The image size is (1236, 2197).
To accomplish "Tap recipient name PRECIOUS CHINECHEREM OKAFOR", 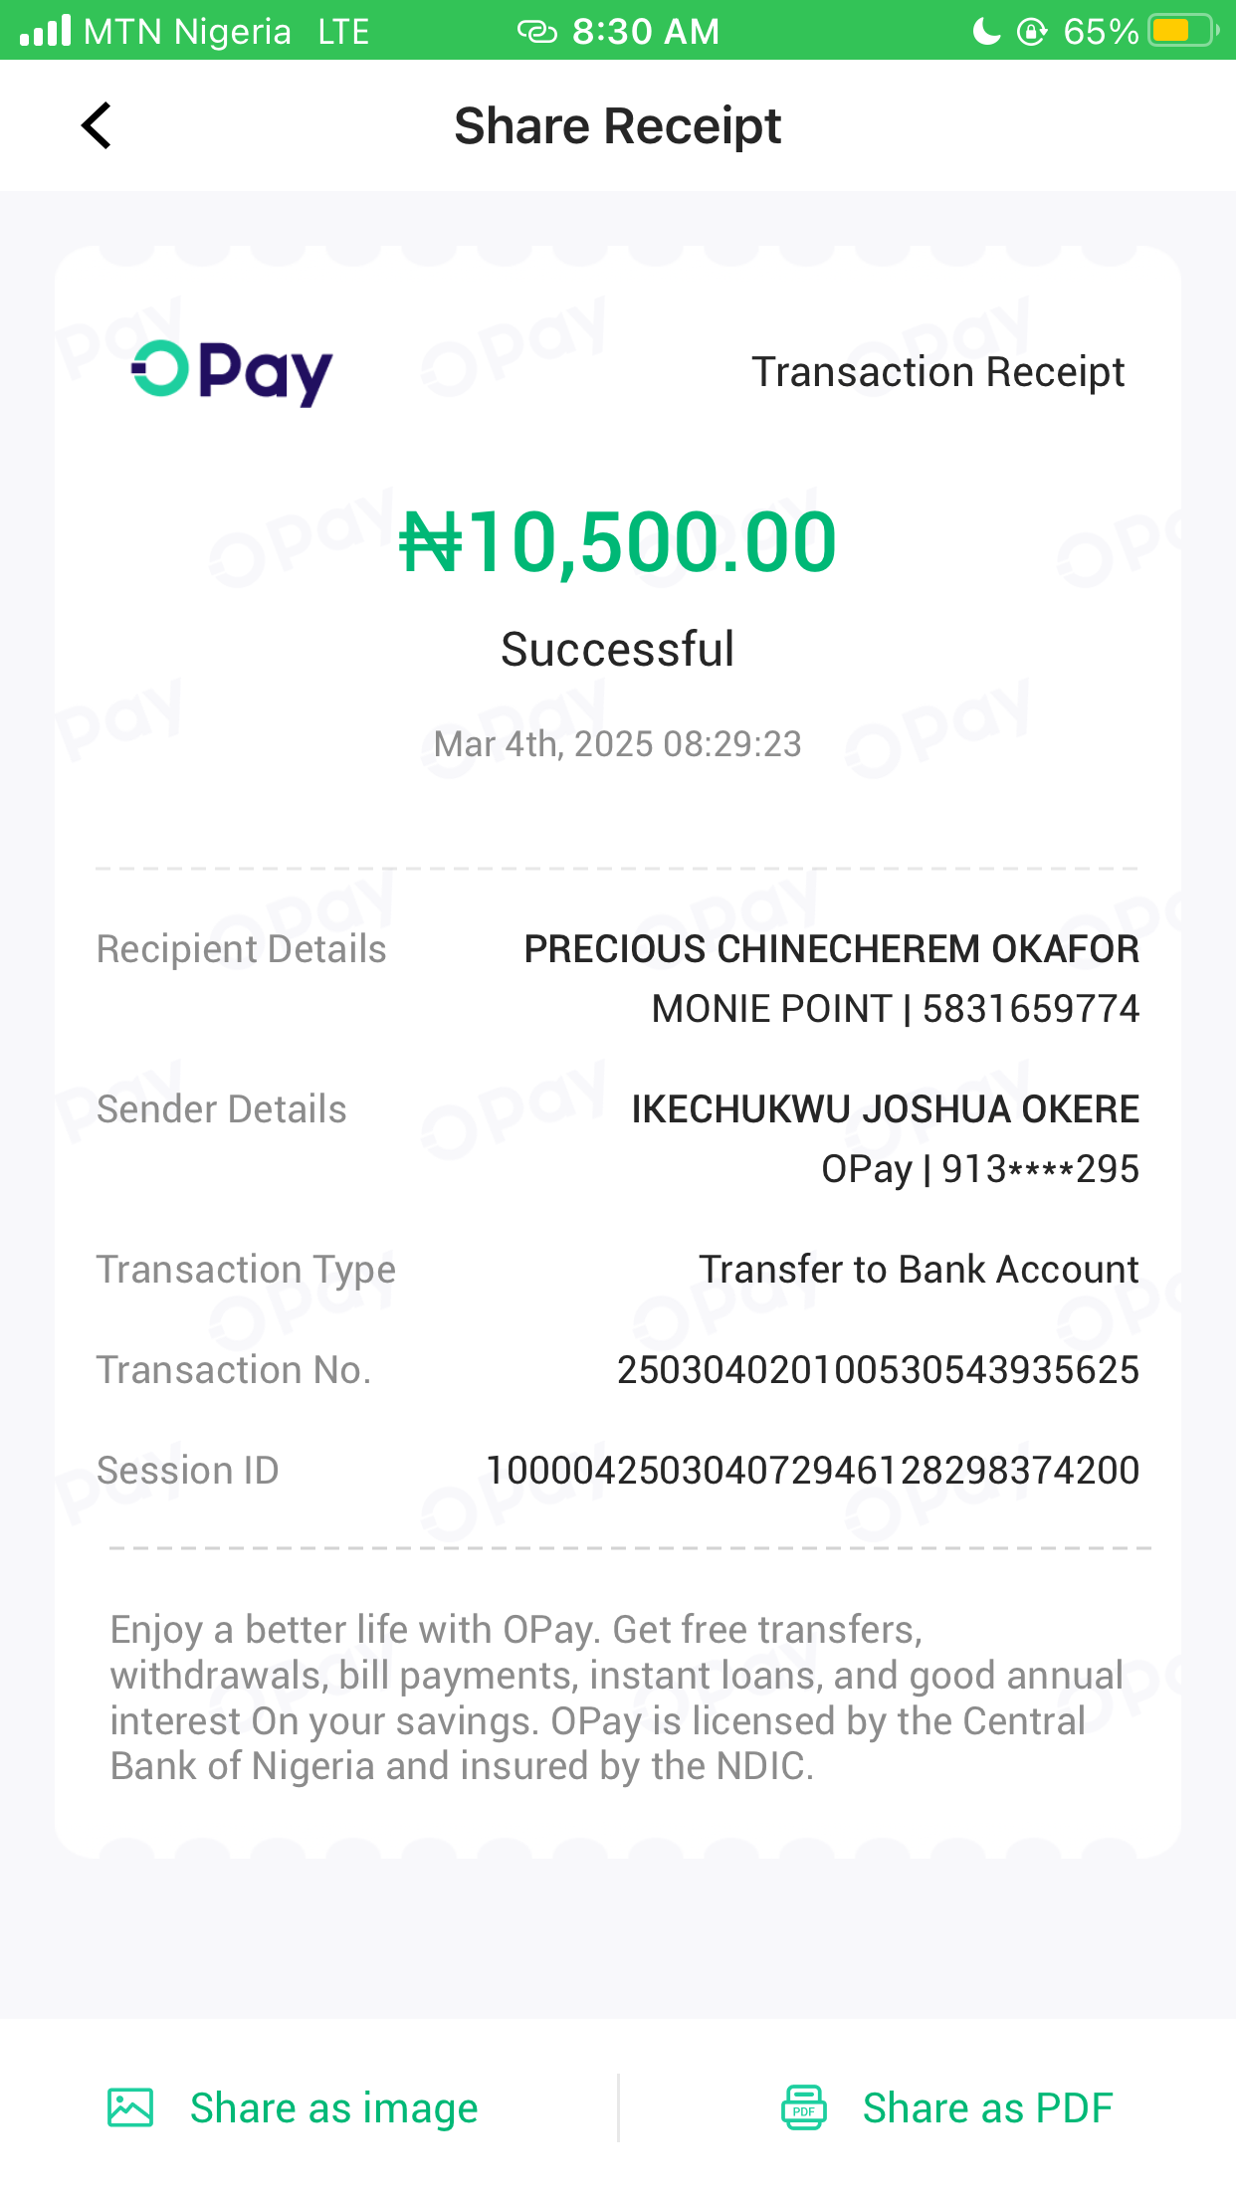I will 831,949.
